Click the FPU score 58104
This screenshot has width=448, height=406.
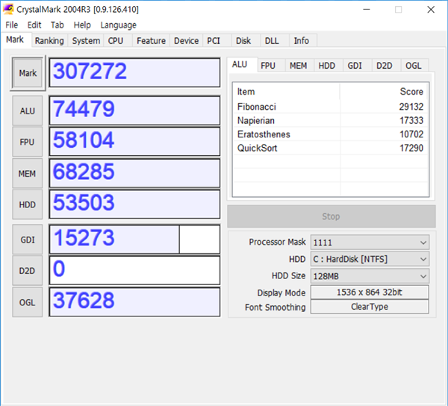point(134,142)
